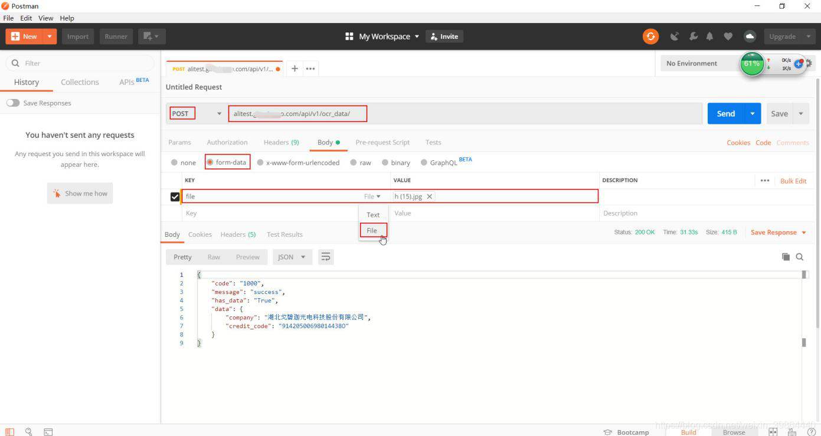Click the heart icon in the header
Viewport: 821px width, 436px height.
pos(728,36)
